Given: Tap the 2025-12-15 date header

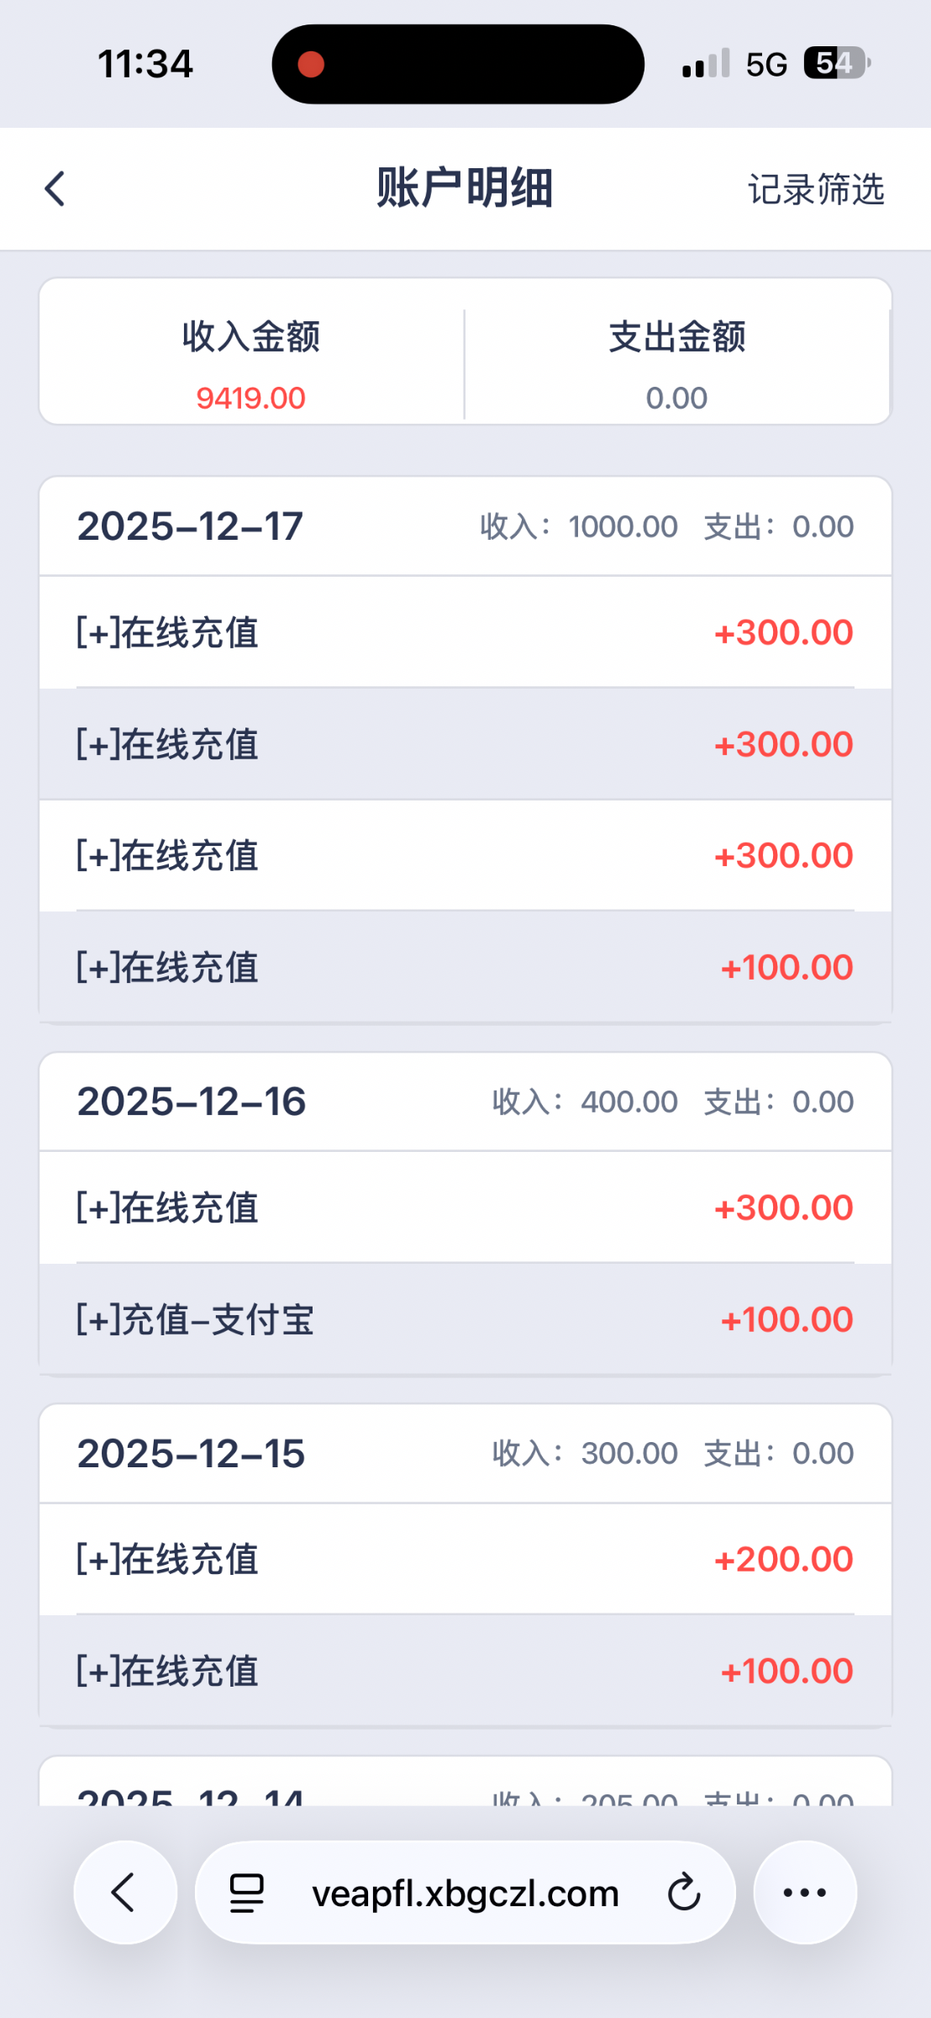Looking at the screenshot, I should coord(192,1453).
